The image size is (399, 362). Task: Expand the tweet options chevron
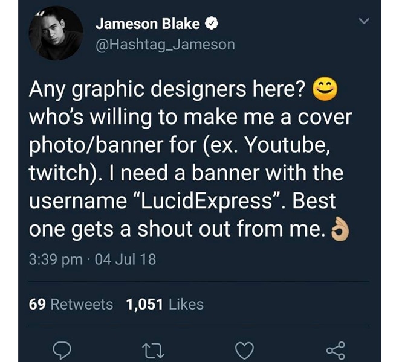tap(364, 21)
